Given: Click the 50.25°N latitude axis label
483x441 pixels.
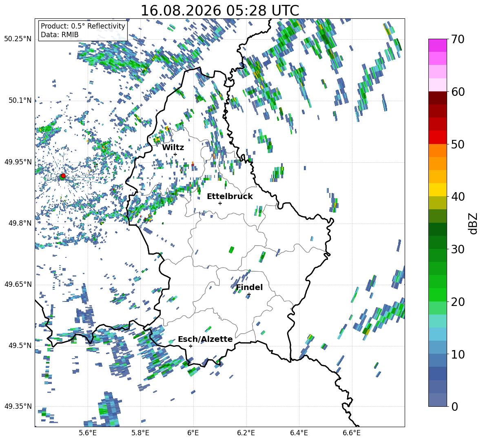Looking at the screenshot, I should pyautogui.click(x=18, y=39).
